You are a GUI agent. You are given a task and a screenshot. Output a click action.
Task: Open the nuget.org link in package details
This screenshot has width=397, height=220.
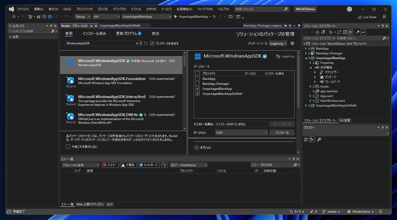(288, 56)
